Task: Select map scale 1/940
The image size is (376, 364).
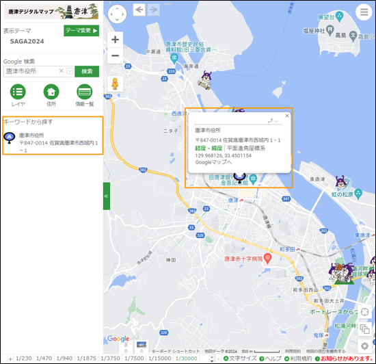Action: tap(64, 359)
